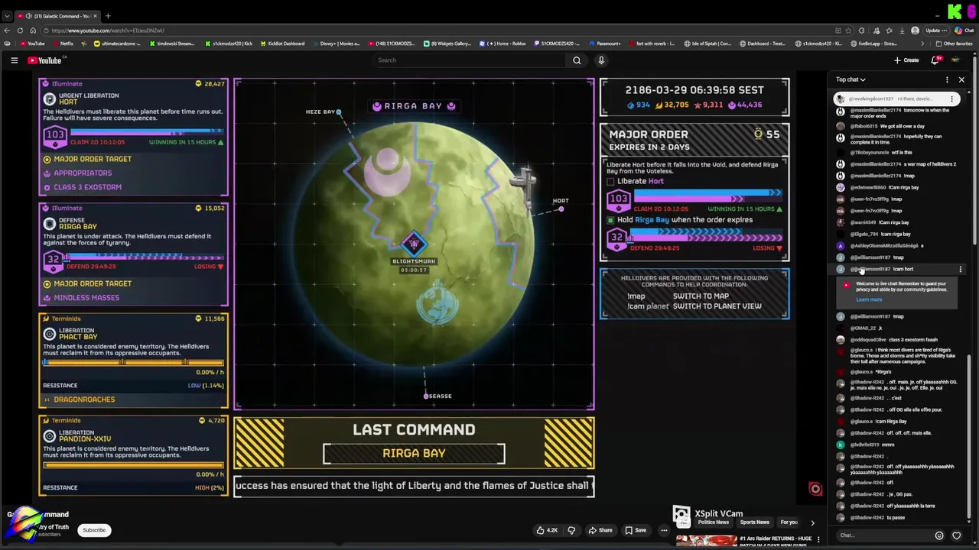Click the Liberate Hort checkbox
This screenshot has width=979, height=550.
pos(610,182)
